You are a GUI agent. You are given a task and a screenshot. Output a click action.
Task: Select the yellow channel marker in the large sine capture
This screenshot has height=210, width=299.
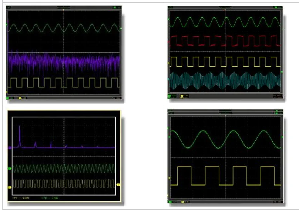pyautogui.click(x=169, y=178)
